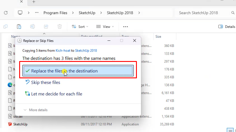Click the Paste icon in the toolbar
Viewport: 236px width, 132px height.
[19, 27]
